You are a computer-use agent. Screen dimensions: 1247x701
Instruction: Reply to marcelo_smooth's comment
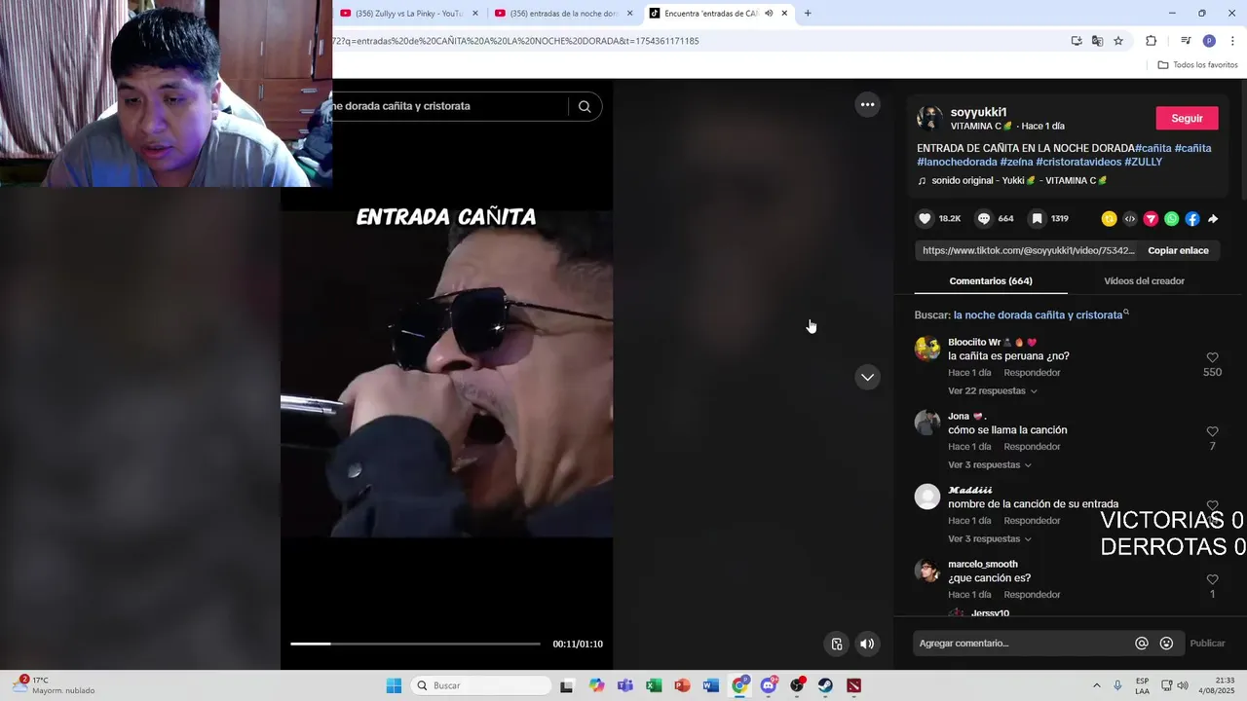pyautogui.click(x=1032, y=595)
